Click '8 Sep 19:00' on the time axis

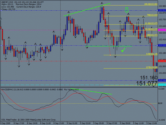[32, 123]
